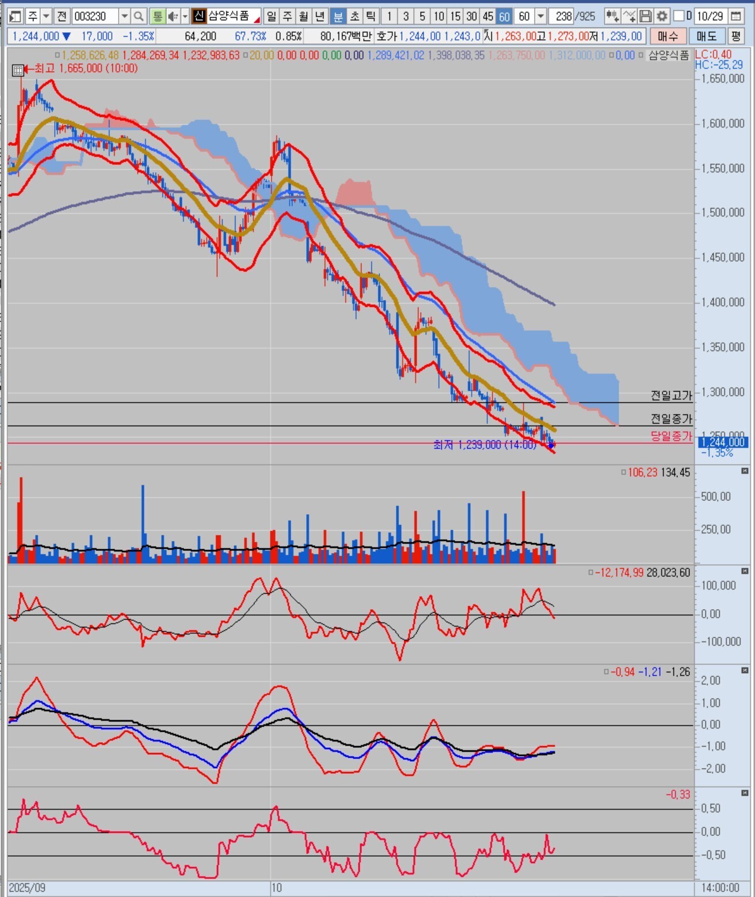Click the 신 badge icon
The width and height of the screenshot is (755, 897).
(x=199, y=16)
